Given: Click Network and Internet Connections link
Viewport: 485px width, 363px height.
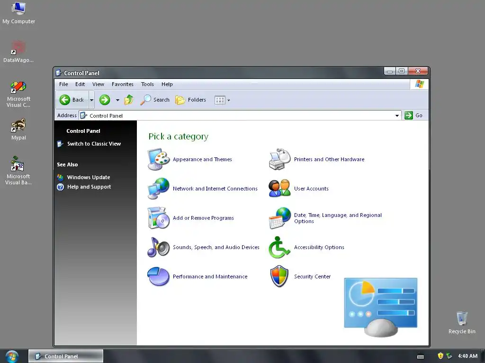Looking at the screenshot, I should click(215, 189).
